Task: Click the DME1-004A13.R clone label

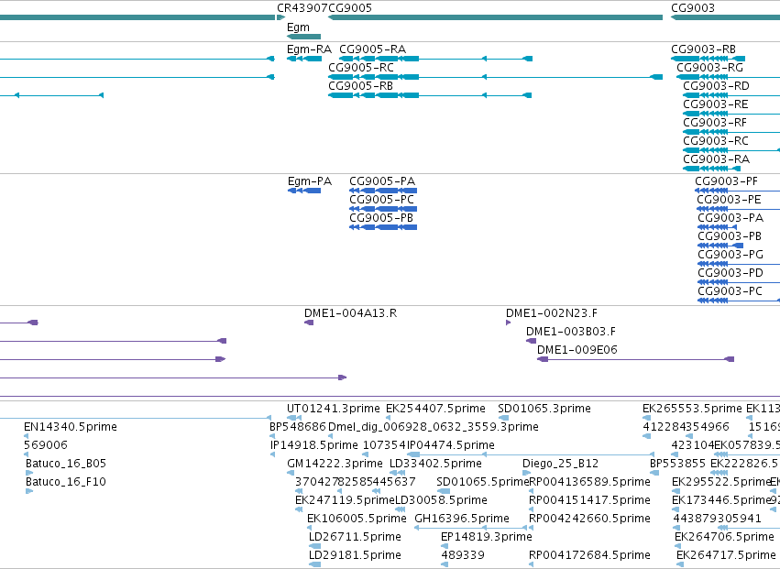Action: pos(351,314)
